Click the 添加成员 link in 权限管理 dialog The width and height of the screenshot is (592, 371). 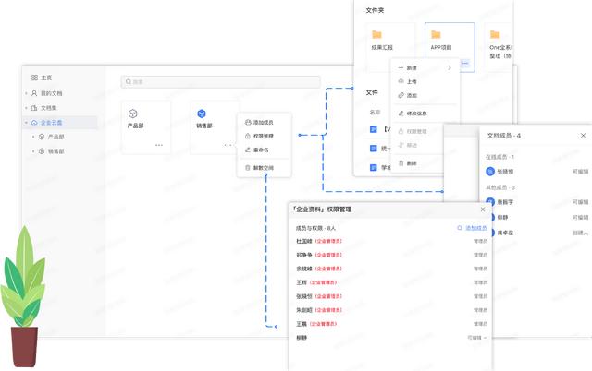pyautogui.click(x=475, y=228)
